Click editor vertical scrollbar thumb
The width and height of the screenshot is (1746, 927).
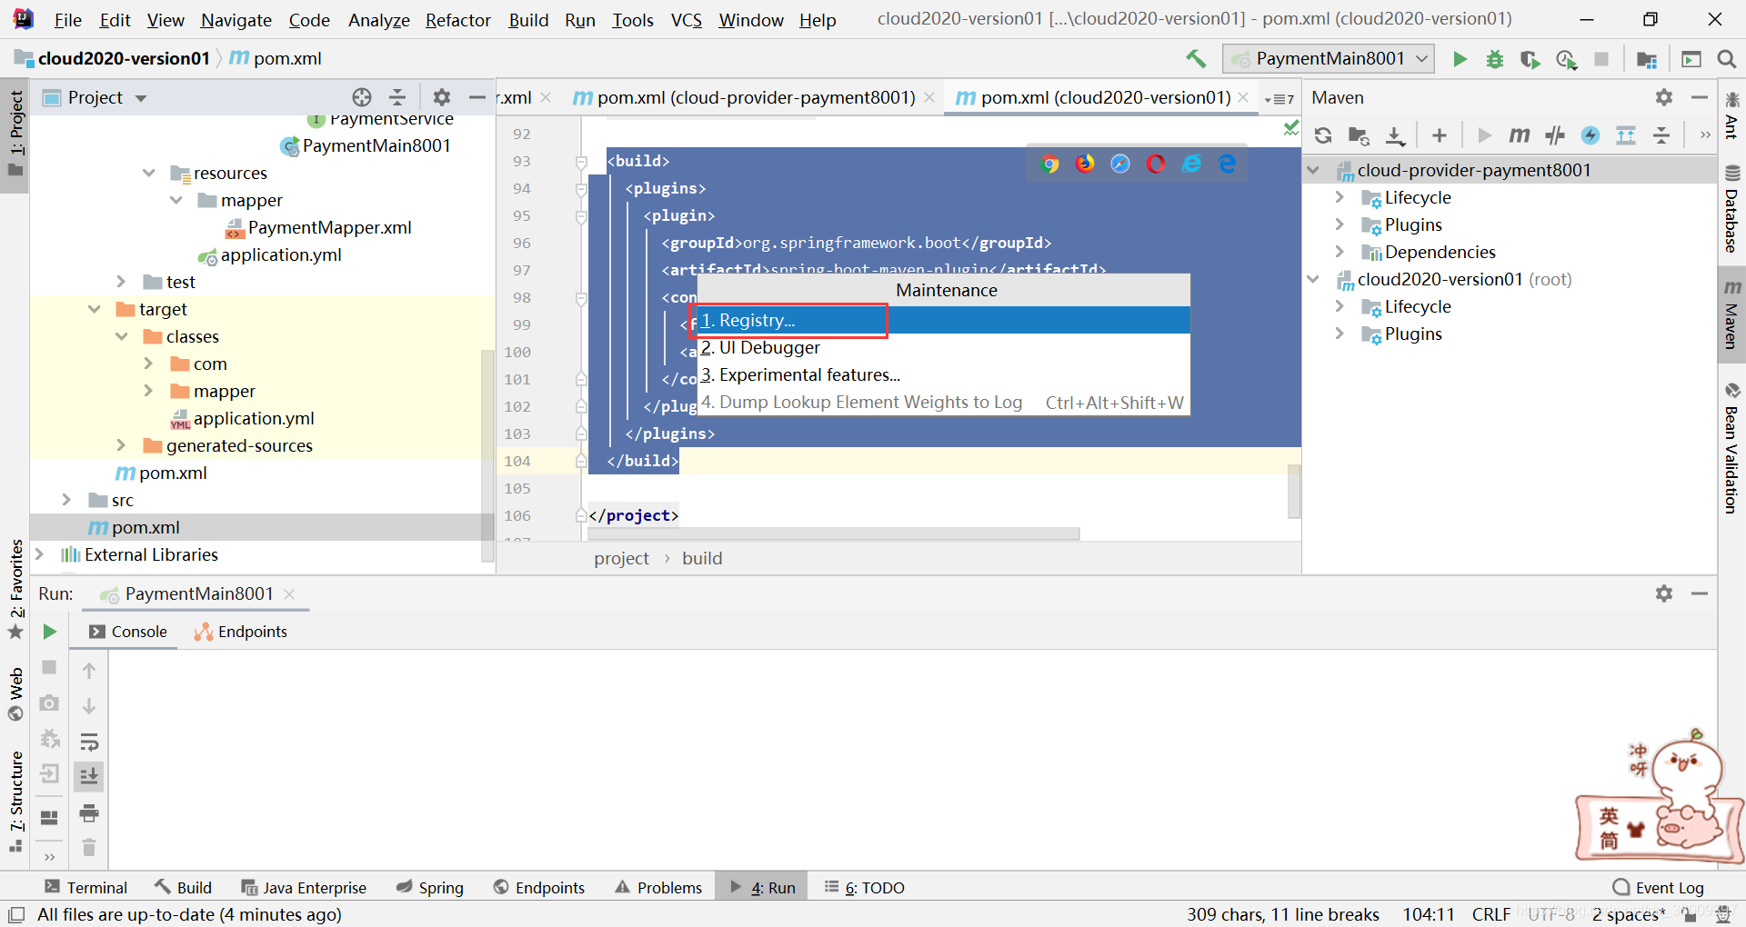pos(1294,491)
